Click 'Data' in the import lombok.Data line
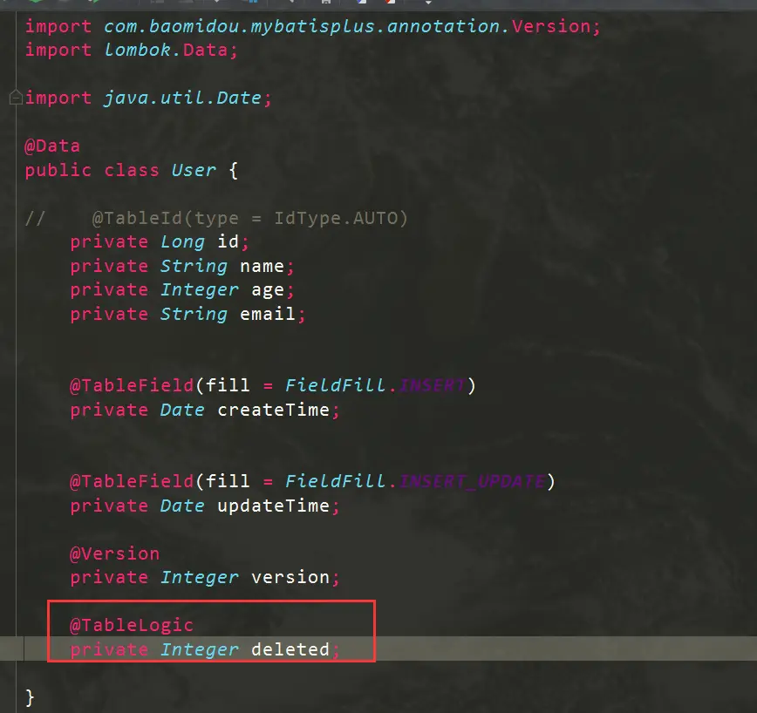Viewport: 757px width, 713px height. [x=205, y=50]
